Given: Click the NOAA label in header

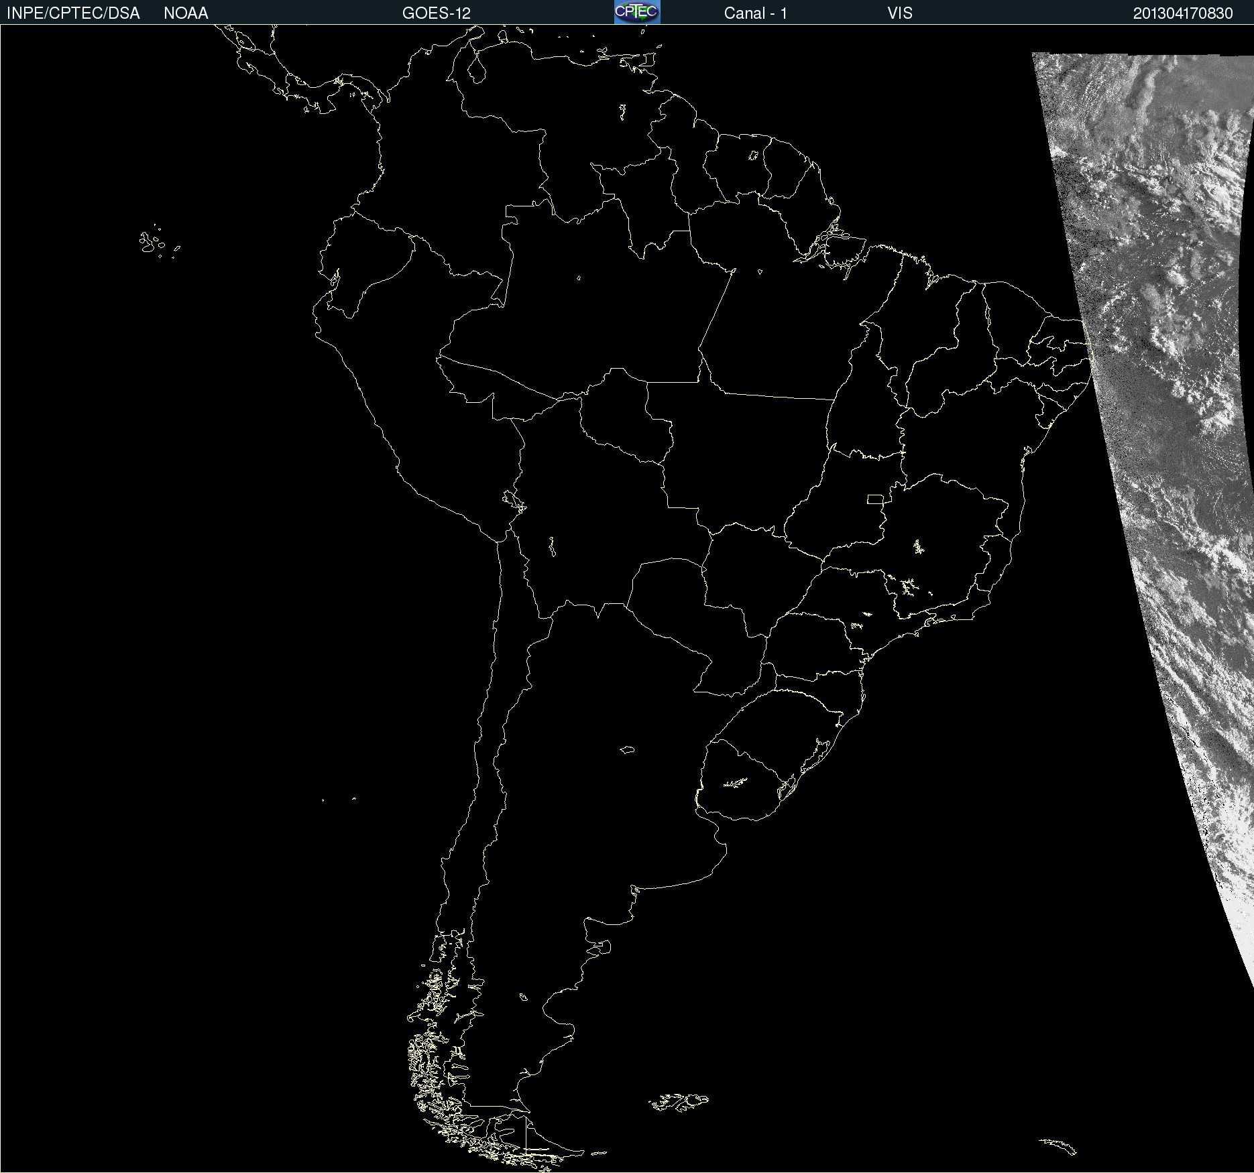Looking at the screenshot, I should pyautogui.click(x=186, y=13).
